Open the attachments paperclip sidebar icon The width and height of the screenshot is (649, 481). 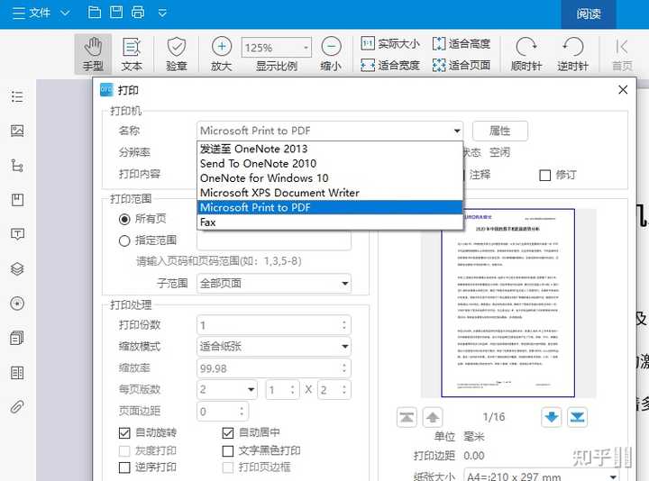17,407
